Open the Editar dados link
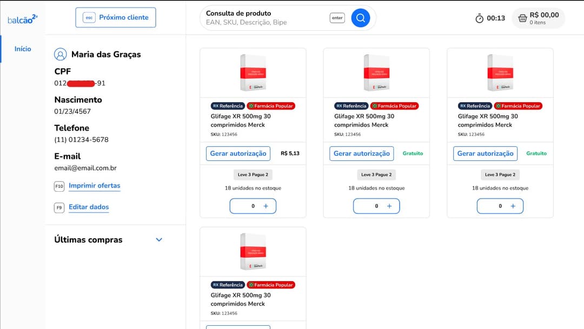Screen dimensions: 584x329 coord(89,207)
